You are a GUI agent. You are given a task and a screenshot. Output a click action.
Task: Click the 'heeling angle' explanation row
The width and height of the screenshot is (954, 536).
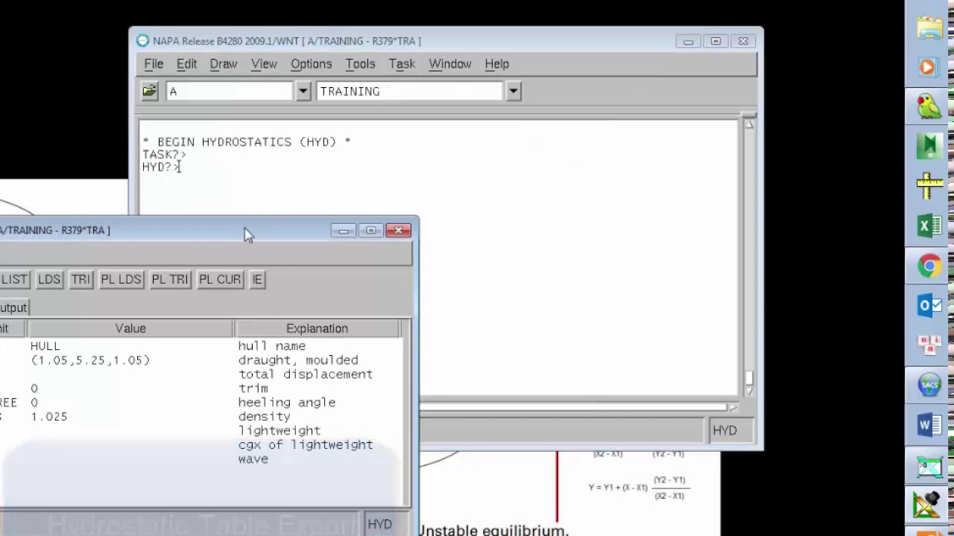click(x=287, y=403)
